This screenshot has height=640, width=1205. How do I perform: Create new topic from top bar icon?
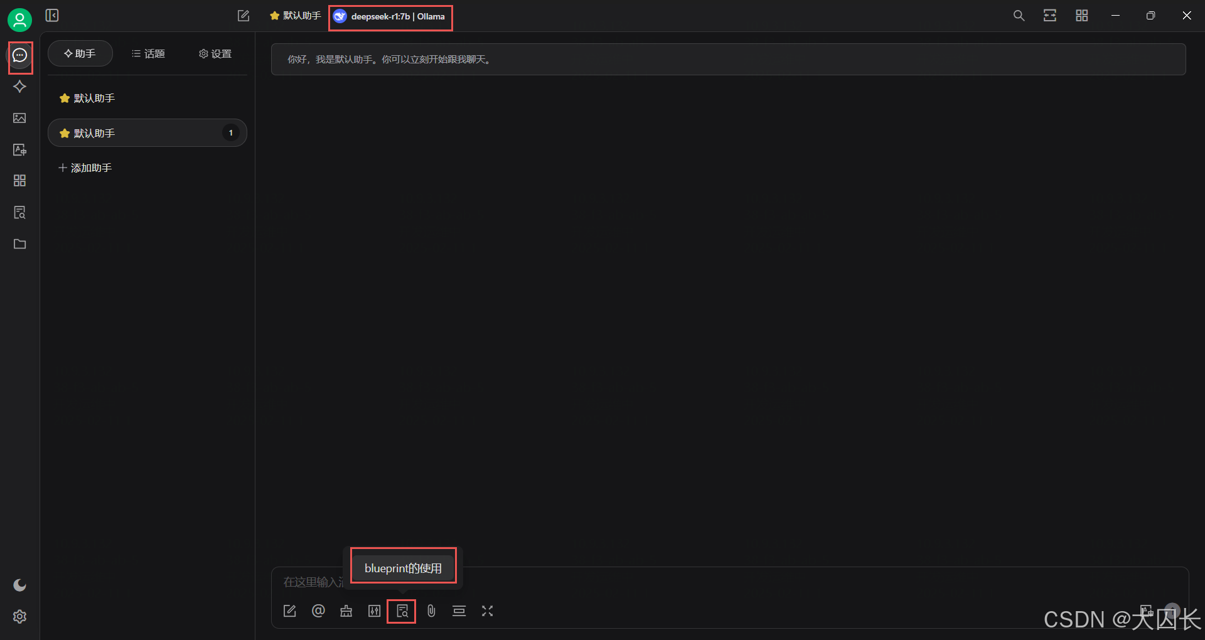point(244,16)
